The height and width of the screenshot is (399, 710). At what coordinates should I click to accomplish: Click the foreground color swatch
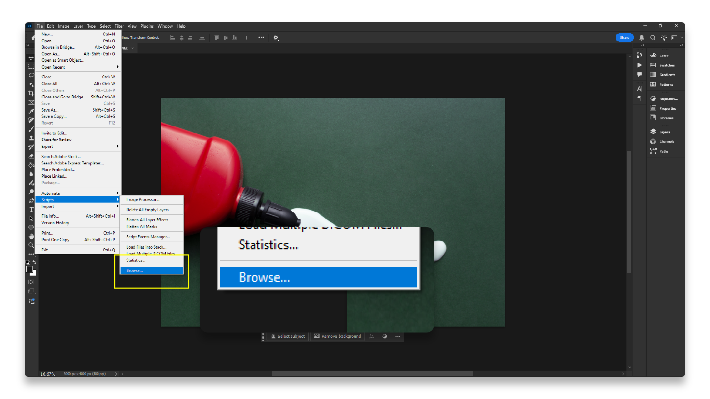click(29, 269)
